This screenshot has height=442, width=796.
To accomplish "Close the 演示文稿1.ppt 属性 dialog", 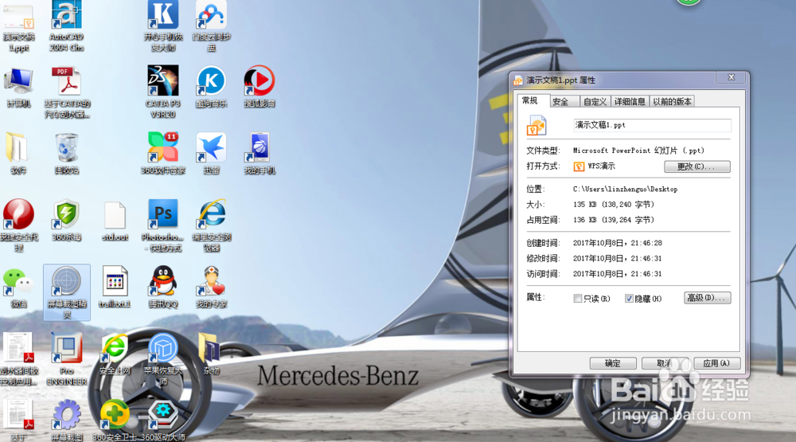I will [731, 77].
